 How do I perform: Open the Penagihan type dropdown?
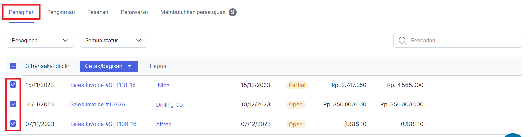[40, 40]
